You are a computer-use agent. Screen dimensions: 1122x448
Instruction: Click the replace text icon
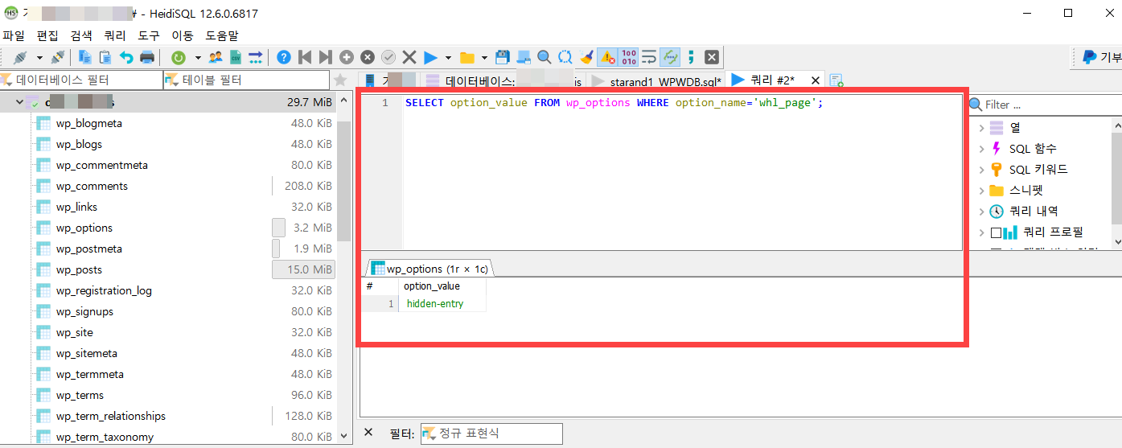click(565, 57)
